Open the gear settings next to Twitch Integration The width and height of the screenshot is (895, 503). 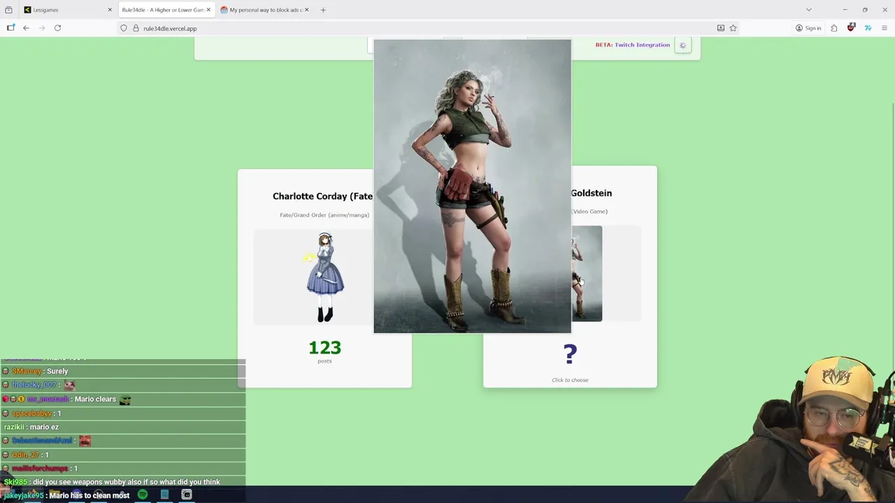coord(683,45)
